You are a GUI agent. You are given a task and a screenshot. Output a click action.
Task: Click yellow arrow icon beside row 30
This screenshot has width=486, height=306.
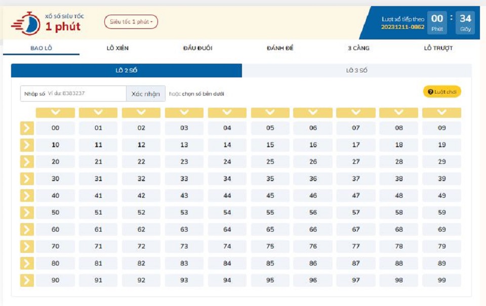[x=26, y=179]
